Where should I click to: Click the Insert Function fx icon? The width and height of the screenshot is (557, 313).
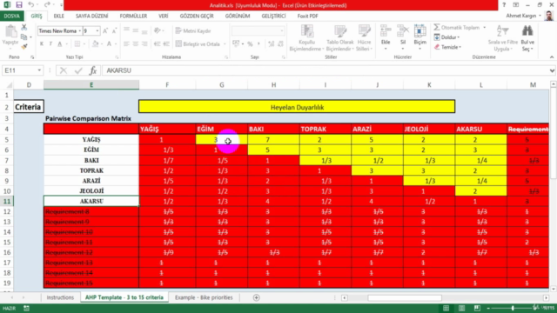pyautogui.click(x=93, y=70)
